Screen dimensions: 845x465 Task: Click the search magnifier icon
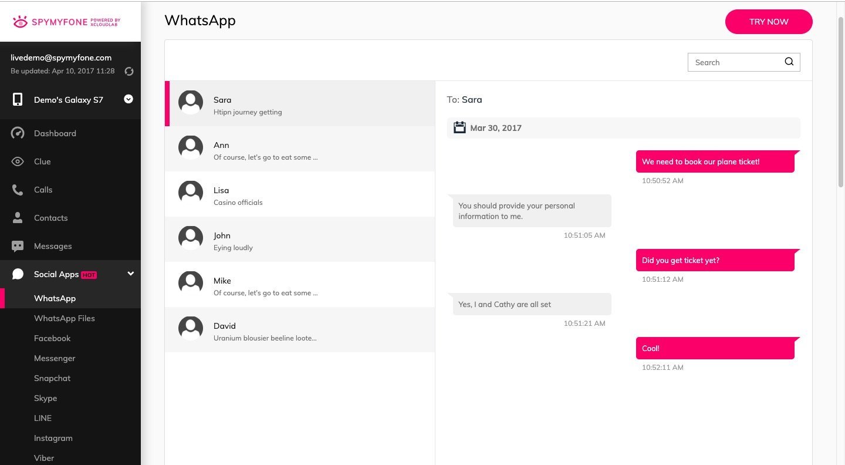tap(789, 62)
